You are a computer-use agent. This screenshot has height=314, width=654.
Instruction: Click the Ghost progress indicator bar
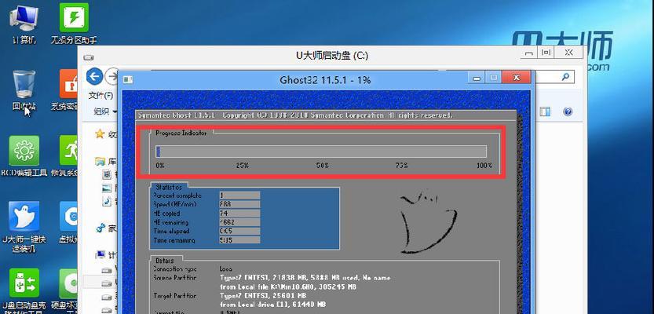(321, 151)
